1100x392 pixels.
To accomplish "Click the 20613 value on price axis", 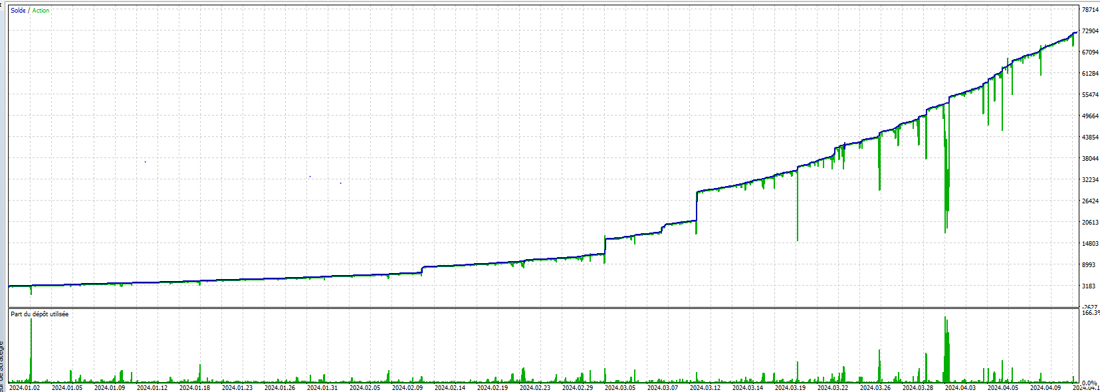I will coord(1090,223).
